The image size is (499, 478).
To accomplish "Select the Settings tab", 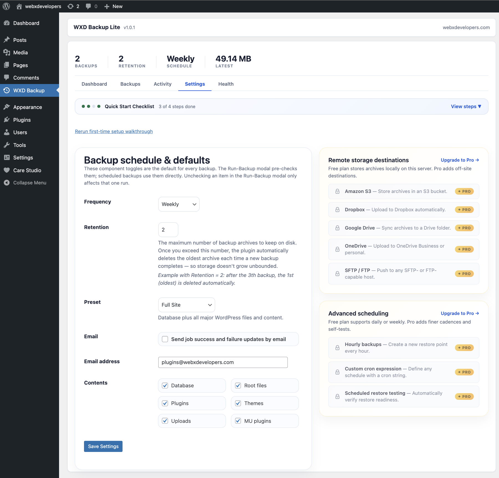I will click(x=195, y=84).
